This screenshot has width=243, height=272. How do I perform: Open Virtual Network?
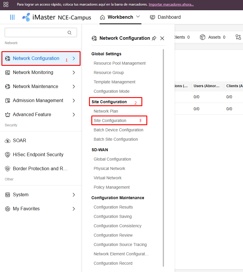pyautogui.click(x=107, y=178)
